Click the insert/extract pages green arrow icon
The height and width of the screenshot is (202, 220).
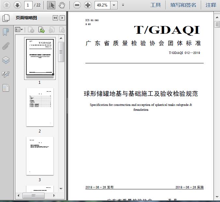point(41,30)
